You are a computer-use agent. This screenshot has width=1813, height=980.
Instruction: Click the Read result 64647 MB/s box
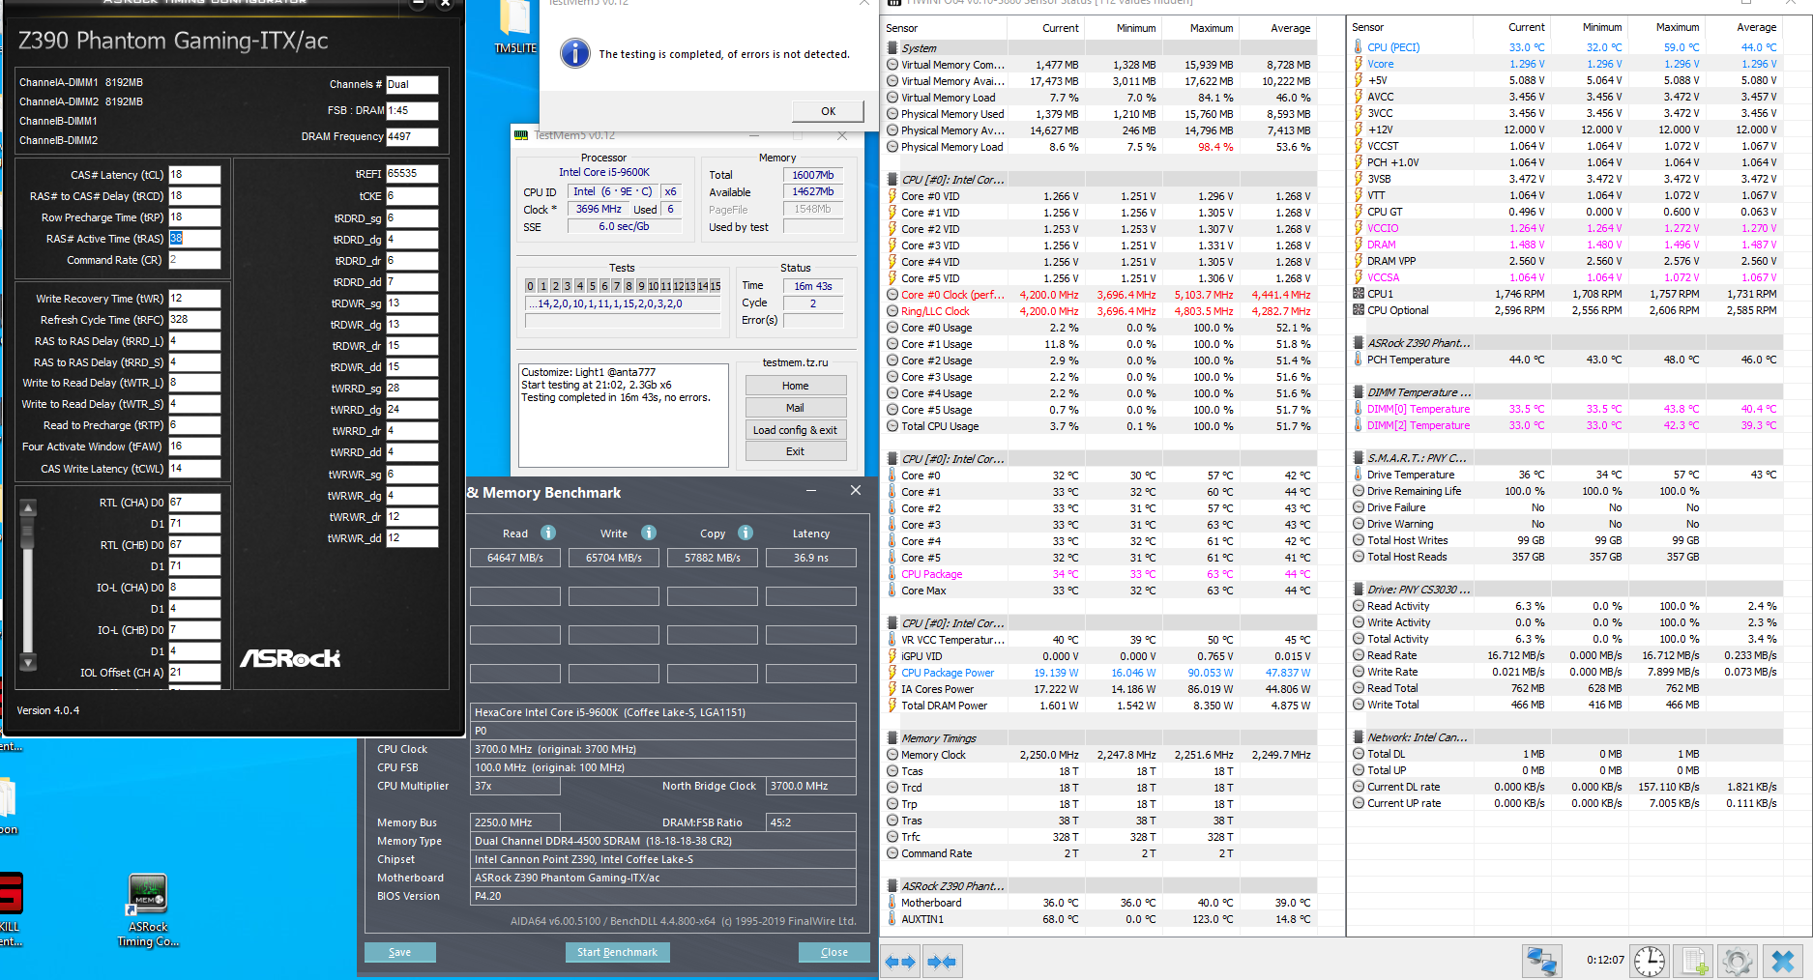point(515,558)
